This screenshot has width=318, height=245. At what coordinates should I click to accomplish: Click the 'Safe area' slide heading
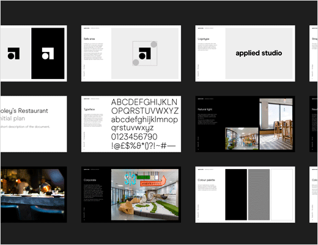89,39
